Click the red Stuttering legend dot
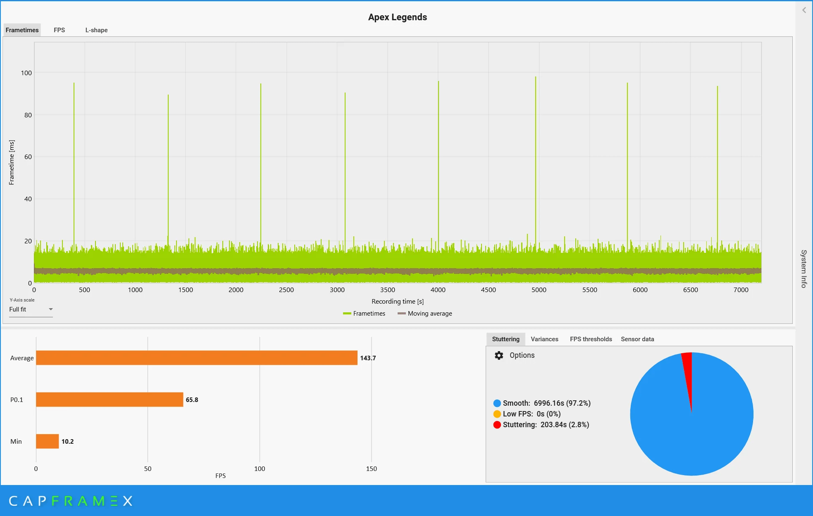The width and height of the screenshot is (813, 516). [497, 425]
